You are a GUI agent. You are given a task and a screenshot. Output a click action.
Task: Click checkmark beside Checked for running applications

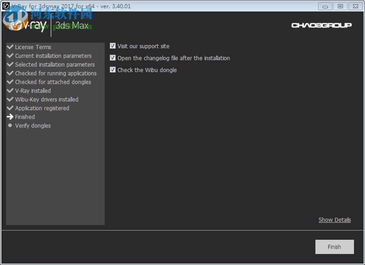10,73
